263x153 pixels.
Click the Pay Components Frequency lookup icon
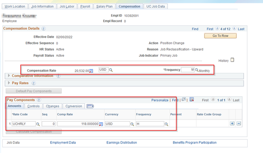(x=166, y=124)
